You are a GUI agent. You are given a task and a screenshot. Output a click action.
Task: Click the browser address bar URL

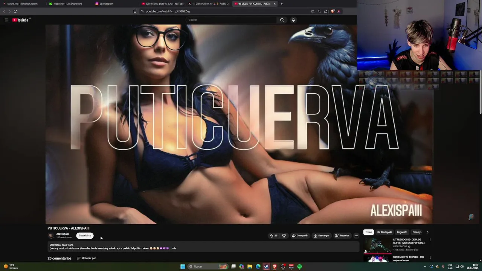tap(168, 11)
